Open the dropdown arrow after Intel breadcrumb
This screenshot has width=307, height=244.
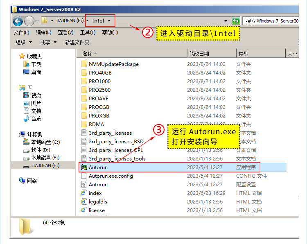[x=109, y=21]
